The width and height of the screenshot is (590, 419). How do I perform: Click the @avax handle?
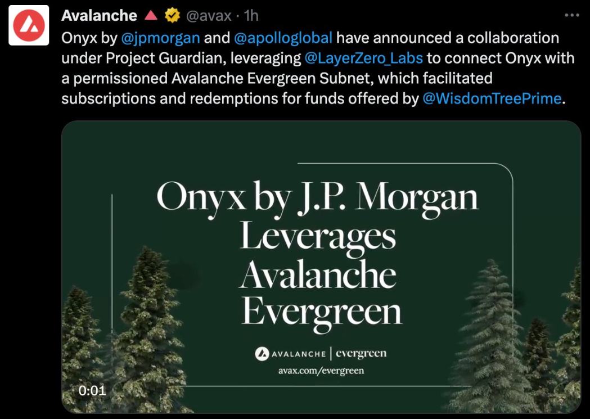[208, 16]
